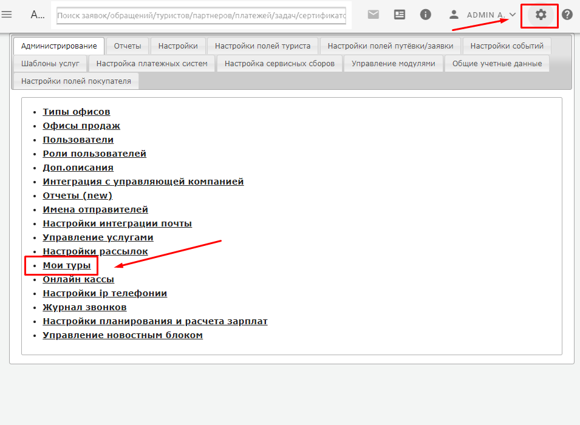This screenshot has width=580, height=425.
Task: Open the Офисы продаж link
Action: [81, 126]
